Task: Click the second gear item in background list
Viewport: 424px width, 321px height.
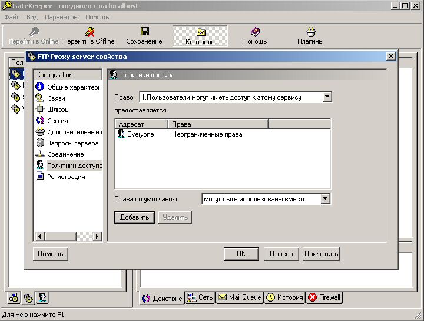Action: pos(16,85)
